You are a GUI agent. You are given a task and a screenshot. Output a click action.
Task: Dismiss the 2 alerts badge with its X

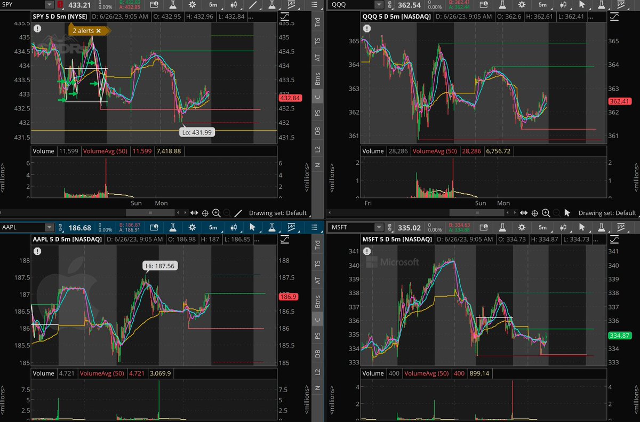click(x=99, y=31)
